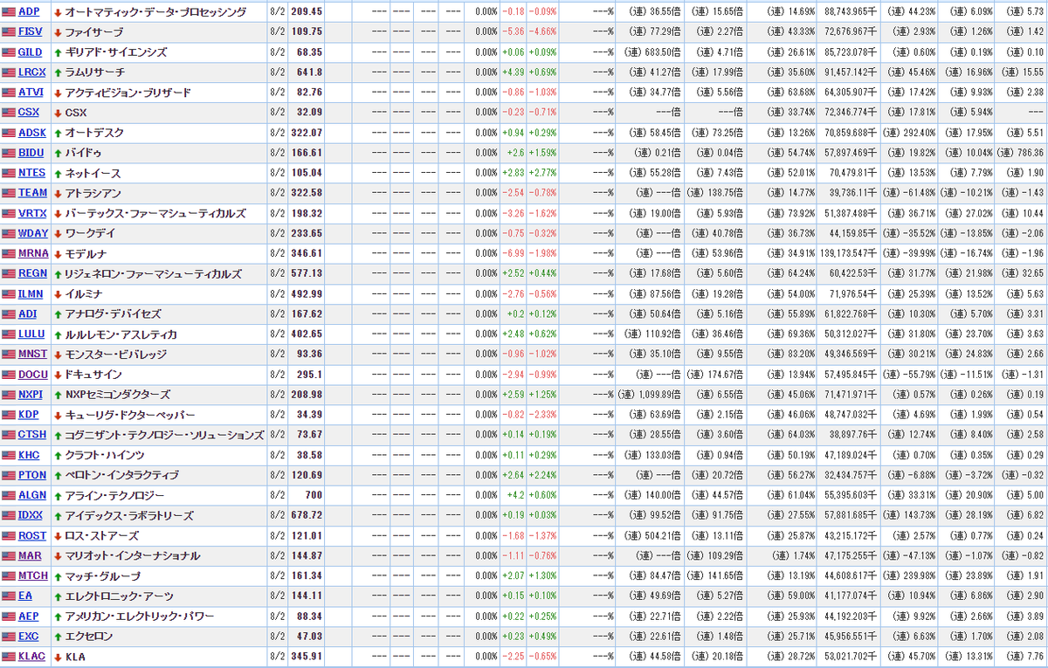The image size is (1048, 668).
Task: Open the DOCU ticker link
Action: tap(32, 374)
